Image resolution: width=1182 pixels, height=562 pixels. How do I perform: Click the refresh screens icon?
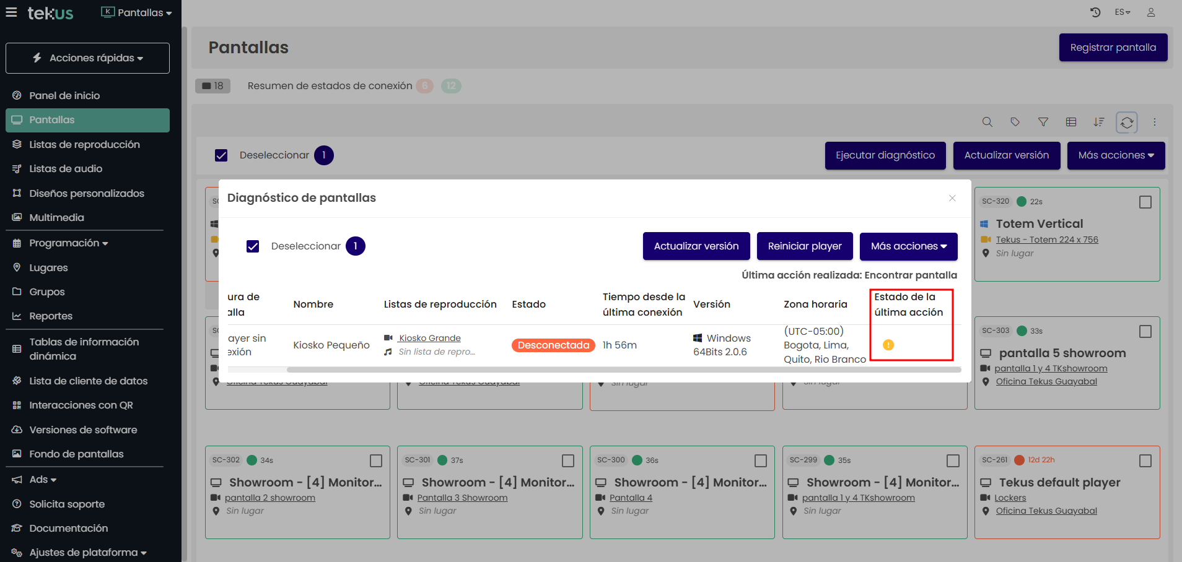click(x=1127, y=123)
